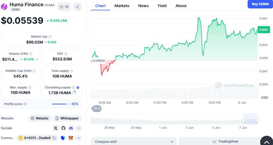Click the 8 Jun label on chart axis
Screen dimensions: 273x145
pyautogui.click(x=242, y=103)
